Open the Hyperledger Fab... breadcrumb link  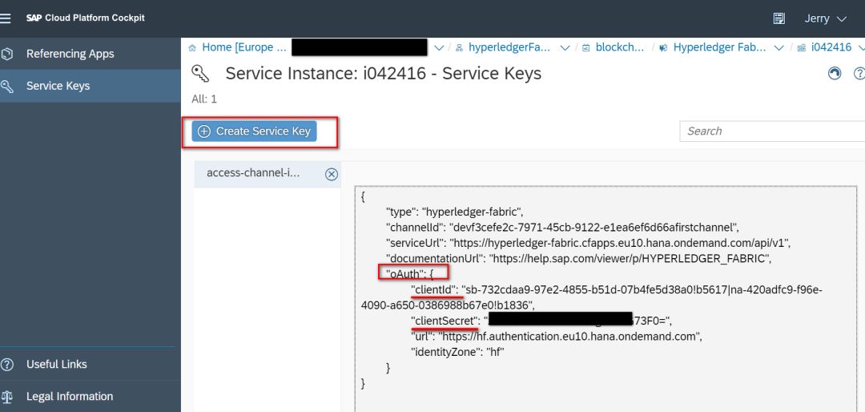pos(719,47)
